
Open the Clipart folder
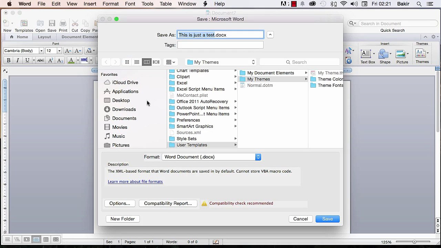coord(203,77)
